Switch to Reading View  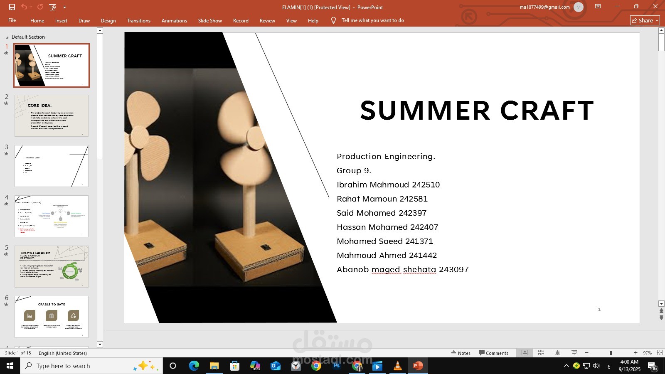pyautogui.click(x=558, y=353)
